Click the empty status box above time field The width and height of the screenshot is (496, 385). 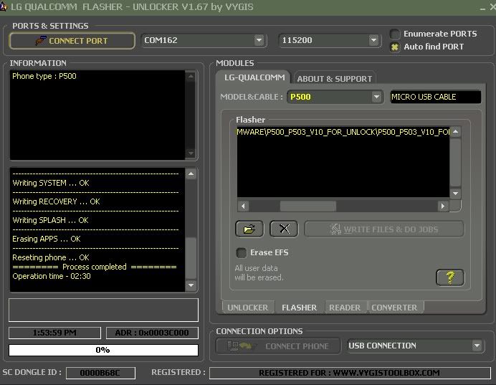[103, 310]
